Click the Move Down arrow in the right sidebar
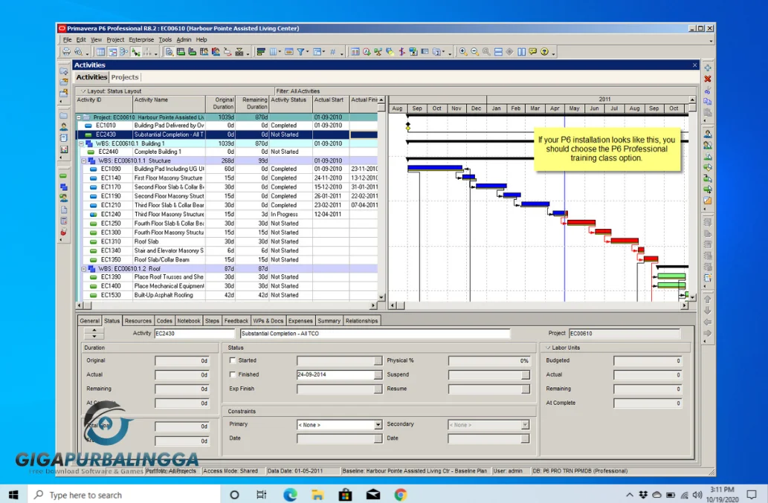 coord(708,311)
